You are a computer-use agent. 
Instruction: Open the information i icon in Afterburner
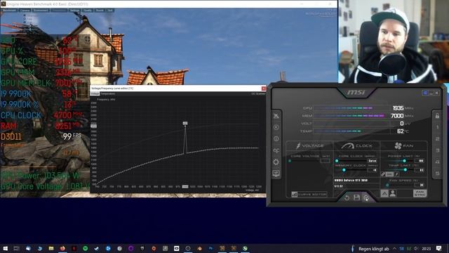point(276,139)
